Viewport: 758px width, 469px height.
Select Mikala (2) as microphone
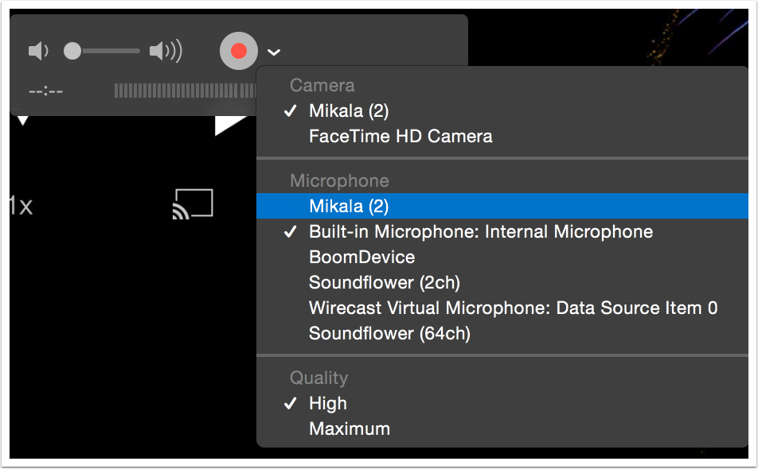(349, 206)
